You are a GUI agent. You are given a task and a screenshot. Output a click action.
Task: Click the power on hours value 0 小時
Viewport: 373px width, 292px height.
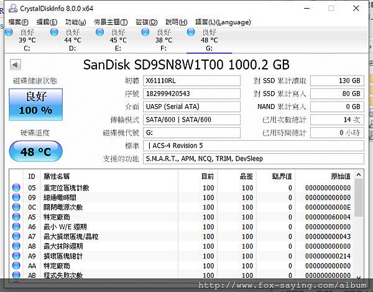coord(337,133)
